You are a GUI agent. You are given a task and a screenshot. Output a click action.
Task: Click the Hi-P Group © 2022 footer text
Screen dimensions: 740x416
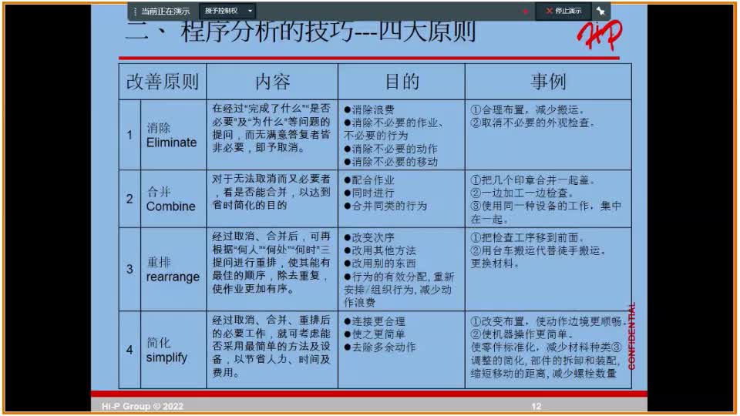point(143,406)
